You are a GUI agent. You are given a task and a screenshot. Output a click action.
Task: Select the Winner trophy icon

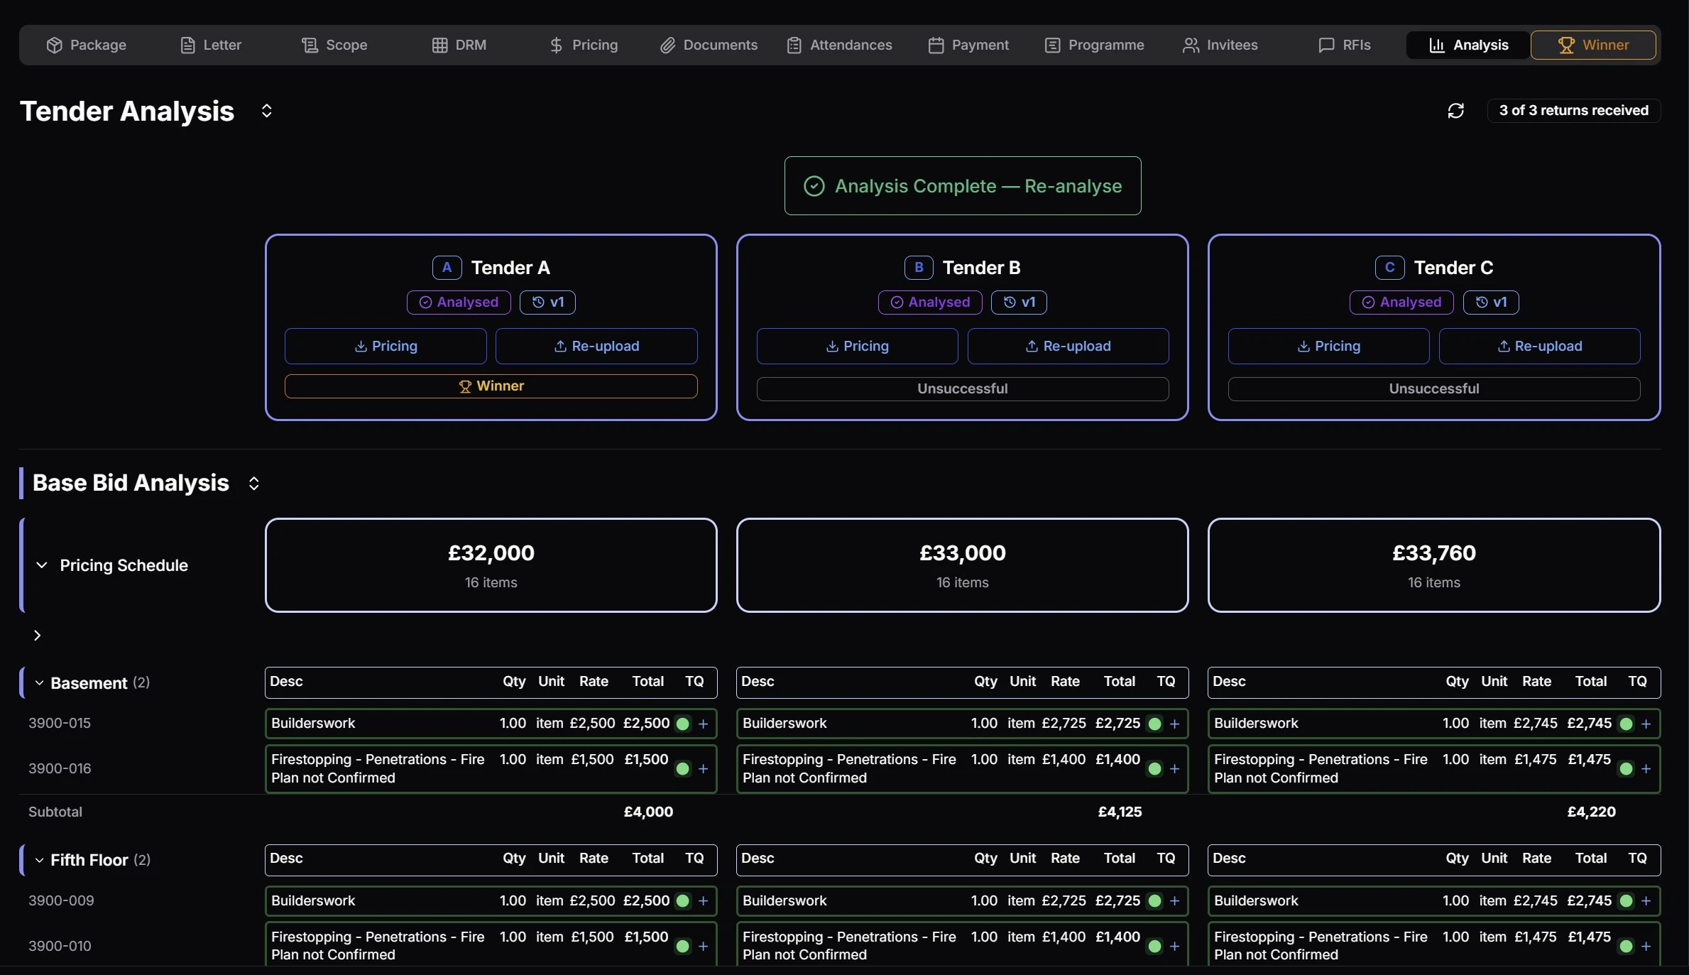pyautogui.click(x=1565, y=45)
